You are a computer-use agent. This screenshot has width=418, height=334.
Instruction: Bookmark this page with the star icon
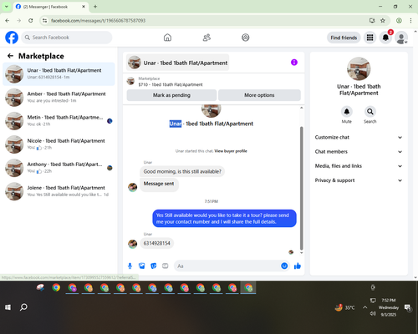coord(383,21)
